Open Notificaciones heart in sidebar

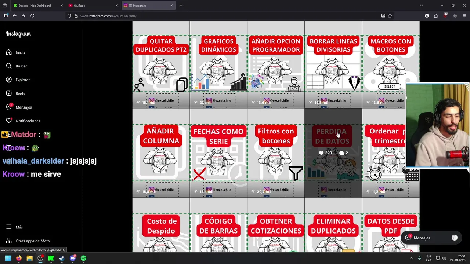(9, 121)
